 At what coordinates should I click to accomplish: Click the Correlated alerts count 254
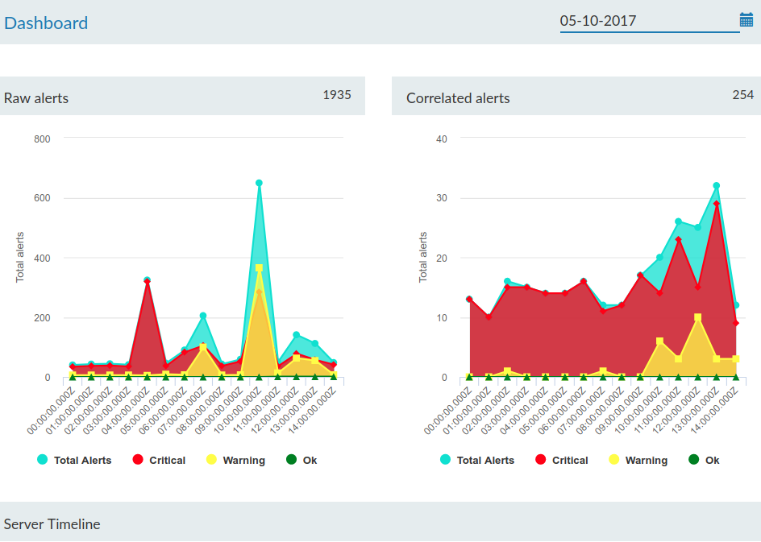pyautogui.click(x=742, y=94)
